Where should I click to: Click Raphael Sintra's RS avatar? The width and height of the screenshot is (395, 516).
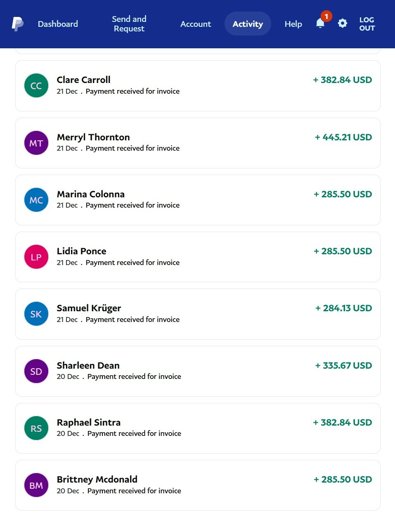point(36,428)
